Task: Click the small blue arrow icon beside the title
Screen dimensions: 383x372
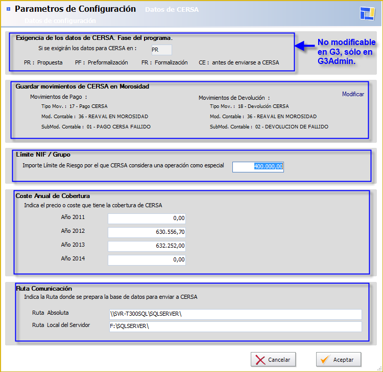Action: 8,9
